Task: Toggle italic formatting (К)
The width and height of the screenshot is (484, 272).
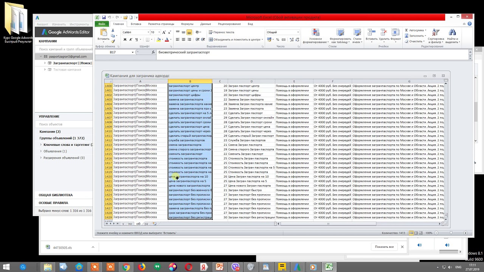Action: (x=130, y=40)
